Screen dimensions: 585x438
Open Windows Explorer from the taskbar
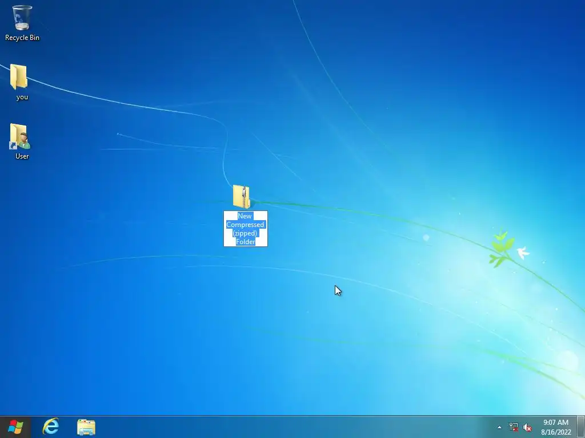86,427
